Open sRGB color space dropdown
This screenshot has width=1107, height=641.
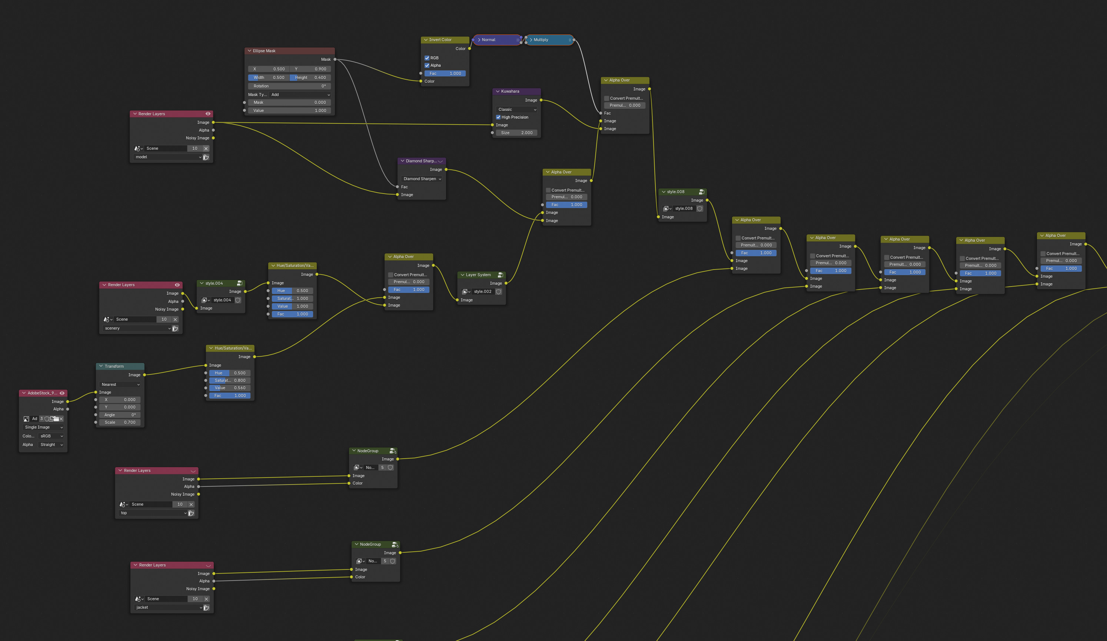[x=51, y=436]
